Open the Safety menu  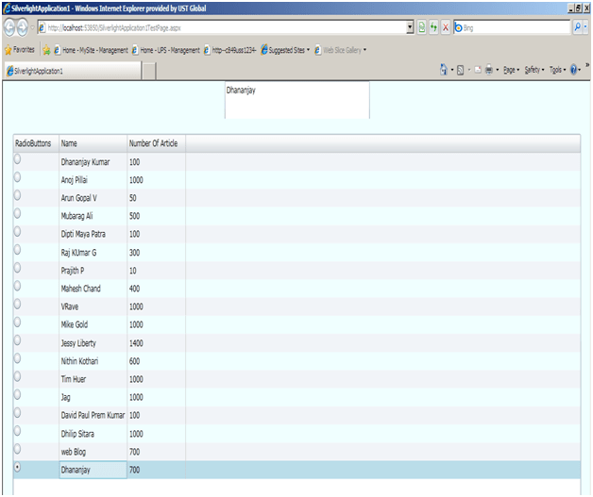[534, 70]
